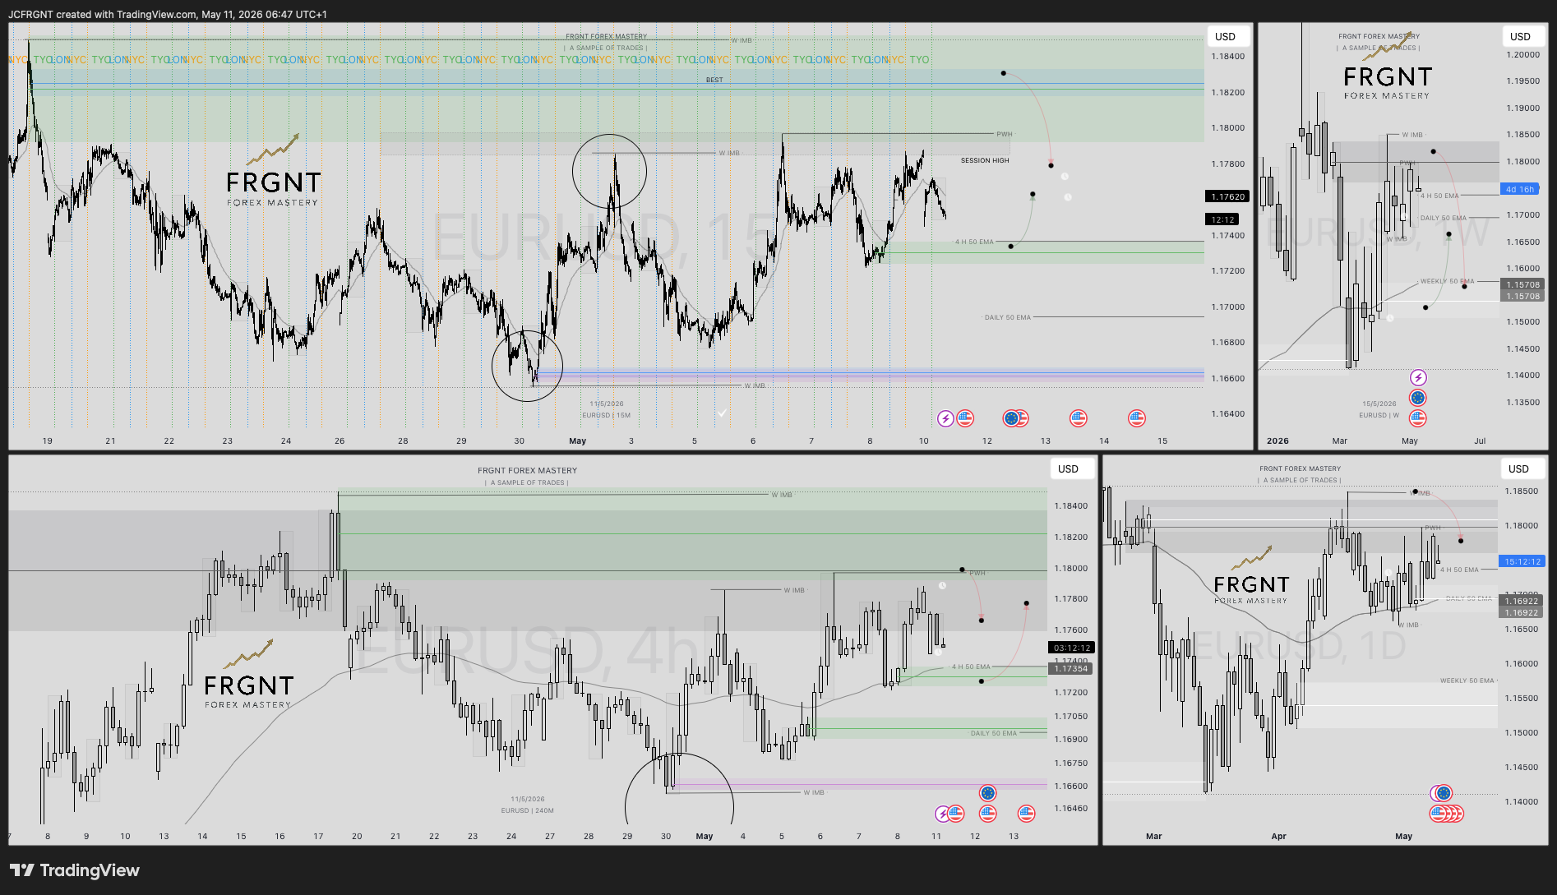This screenshot has width=1557, height=895.
Task: Open EU flag event icon on 4h chart
Action: (987, 793)
